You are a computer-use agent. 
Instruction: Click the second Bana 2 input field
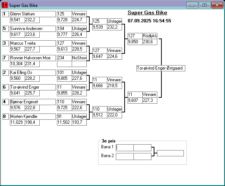click(142, 156)
